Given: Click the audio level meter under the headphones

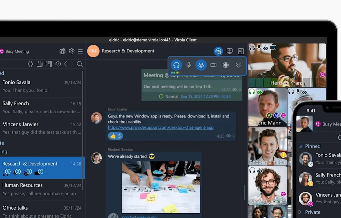Looking at the screenshot, I should pos(176,73).
